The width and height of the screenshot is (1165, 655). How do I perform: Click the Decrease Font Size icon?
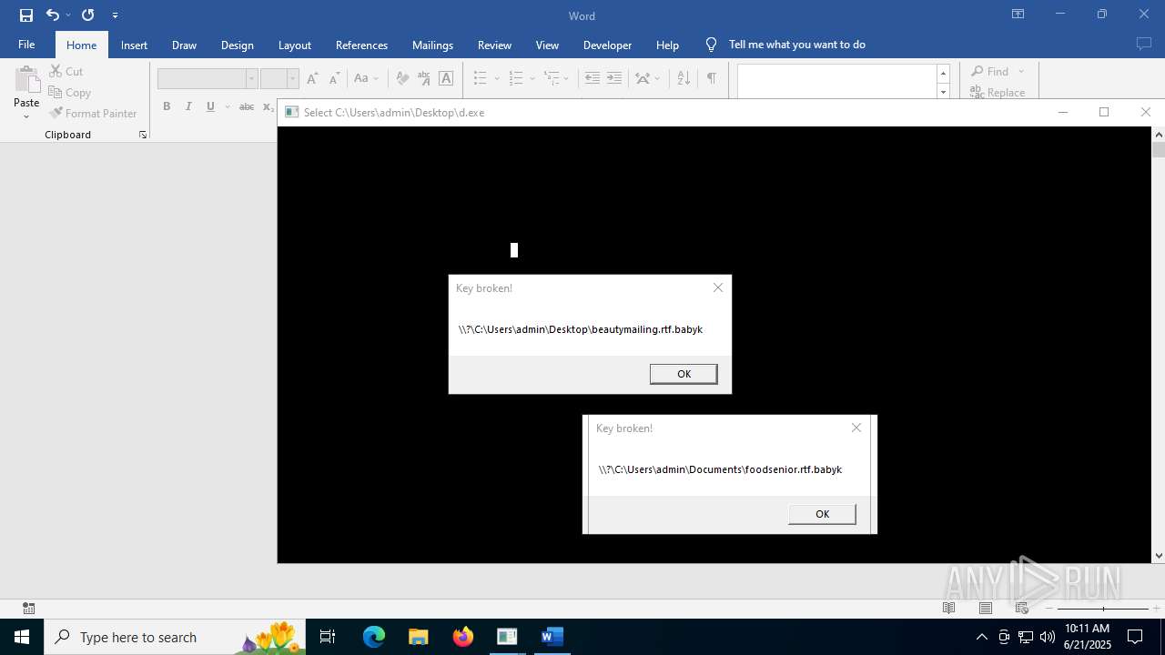334,78
